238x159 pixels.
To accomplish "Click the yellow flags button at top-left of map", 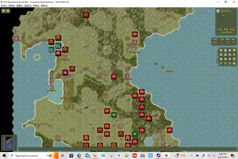I will pos(4,11).
